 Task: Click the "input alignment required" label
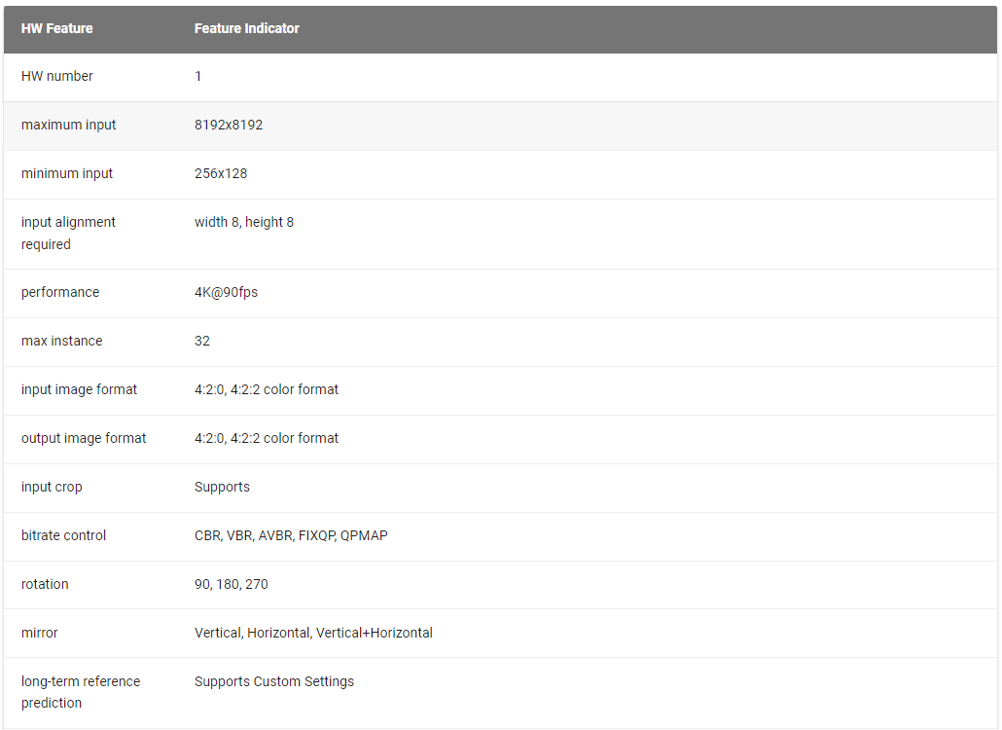[x=68, y=233]
